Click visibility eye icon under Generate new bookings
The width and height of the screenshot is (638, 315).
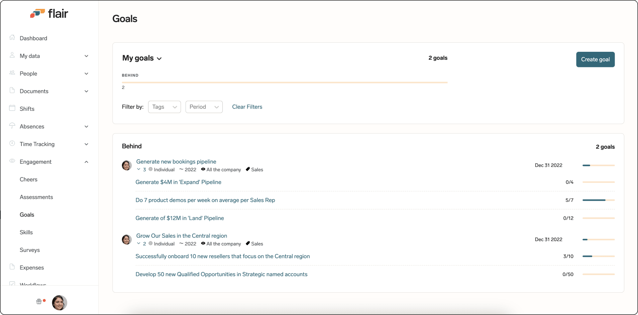[203, 169]
